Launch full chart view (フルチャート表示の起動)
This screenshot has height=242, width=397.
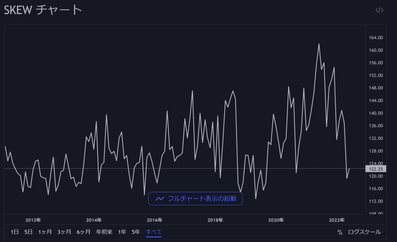(195, 199)
